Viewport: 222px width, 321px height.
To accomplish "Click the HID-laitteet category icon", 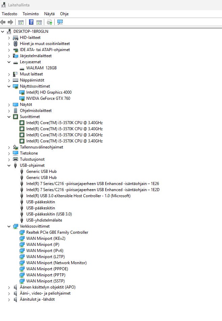I will (x=16, y=38).
